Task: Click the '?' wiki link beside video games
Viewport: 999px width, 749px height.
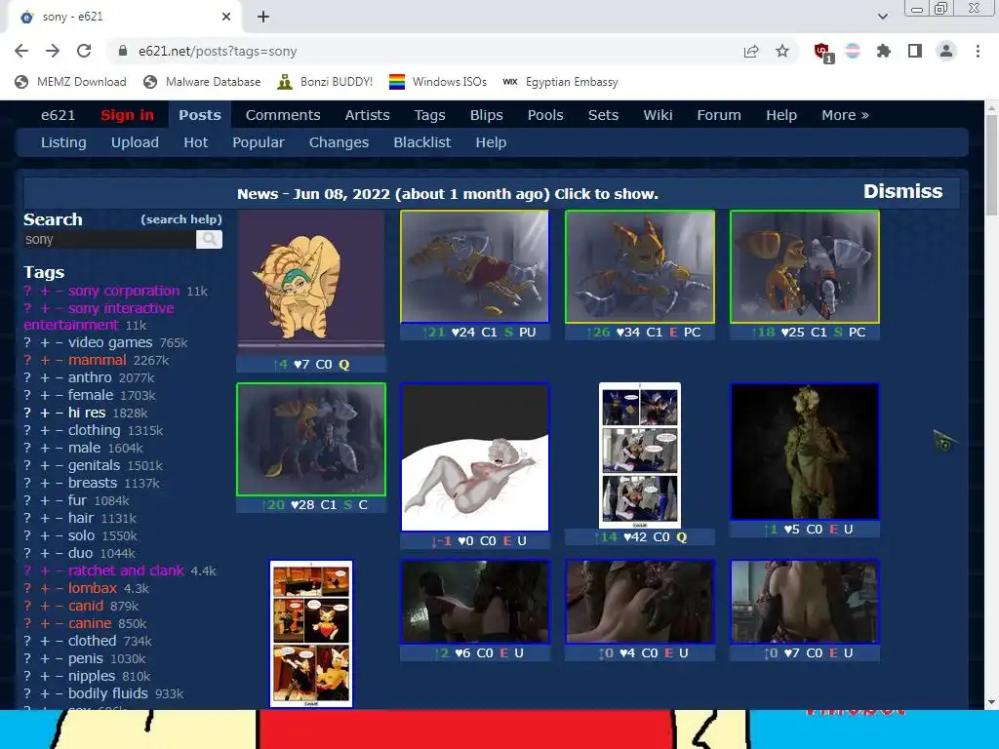Action: click(x=27, y=342)
